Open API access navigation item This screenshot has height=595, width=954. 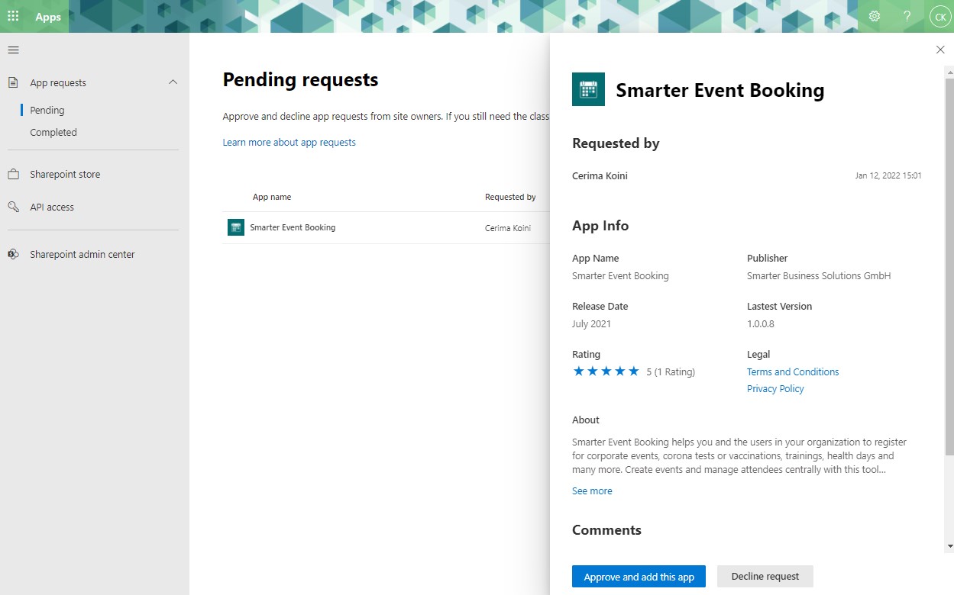click(x=52, y=207)
